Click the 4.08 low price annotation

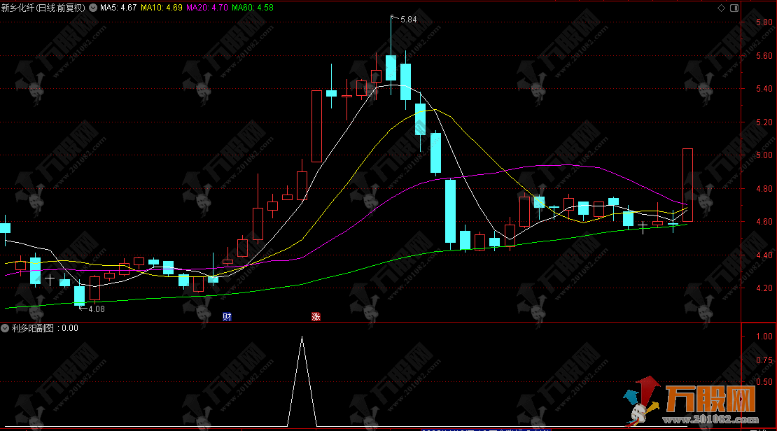click(x=95, y=309)
